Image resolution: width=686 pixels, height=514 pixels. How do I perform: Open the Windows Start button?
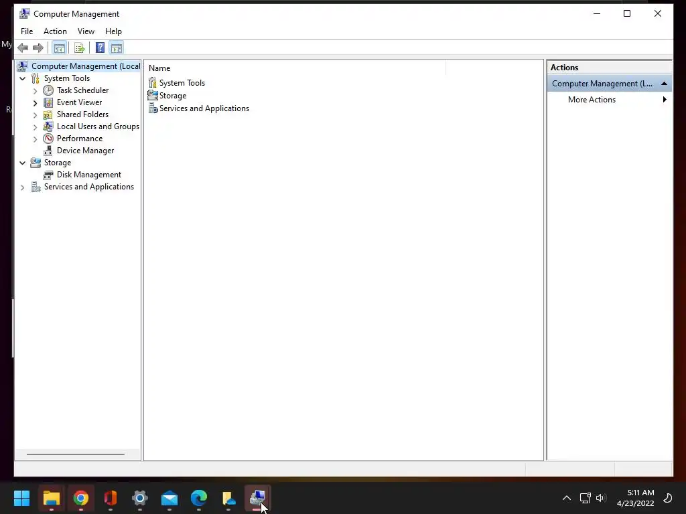tap(21, 498)
